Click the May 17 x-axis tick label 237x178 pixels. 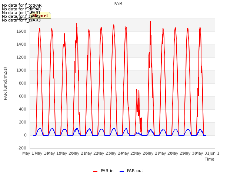pyautogui.click(x=29, y=153)
